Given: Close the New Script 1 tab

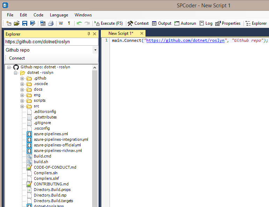Looking at the screenshot, I should point(142,33).
